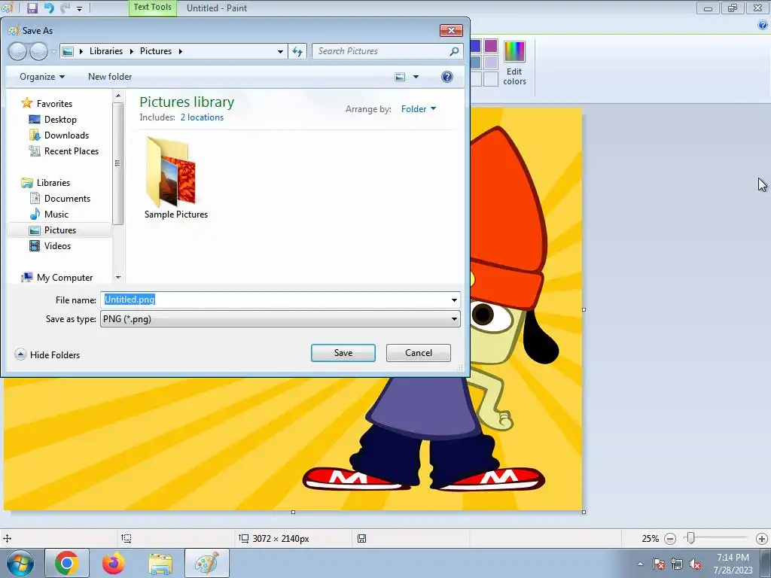Select the Text Tools tab in Paint
Image resolution: width=771 pixels, height=578 pixels.
coord(152,8)
